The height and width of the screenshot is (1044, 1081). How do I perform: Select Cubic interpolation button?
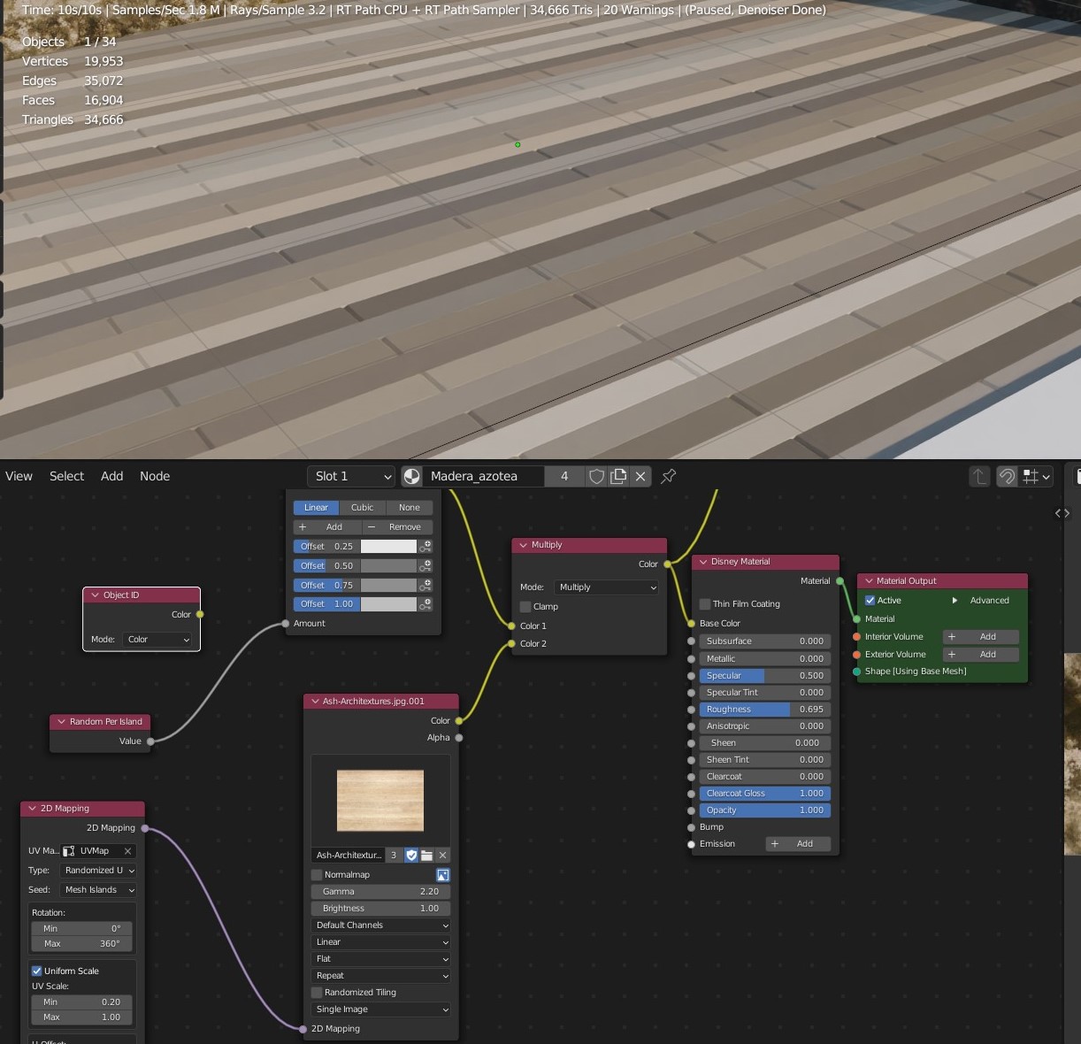(x=362, y=508)
